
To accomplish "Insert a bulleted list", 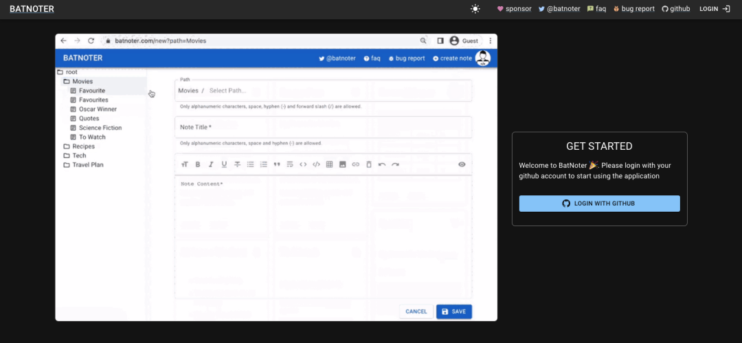I will [250, 164].
